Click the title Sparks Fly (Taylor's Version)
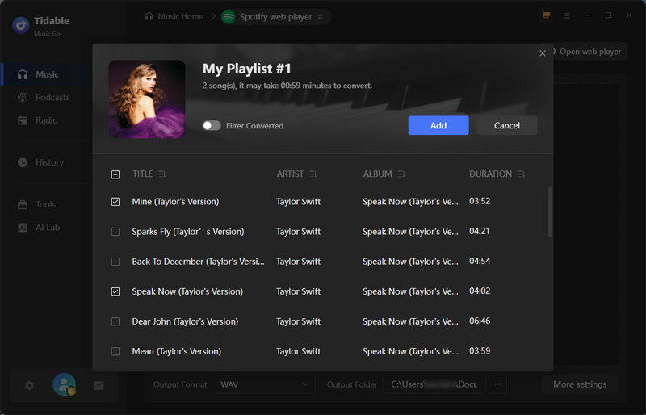 (188, 232)
